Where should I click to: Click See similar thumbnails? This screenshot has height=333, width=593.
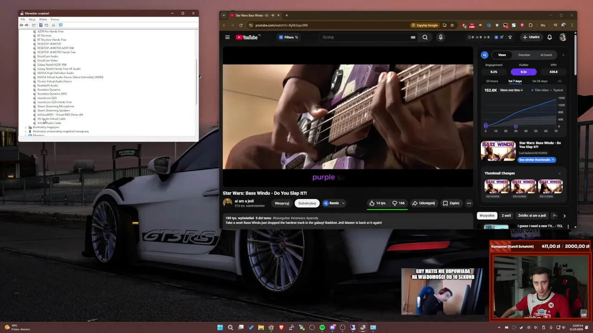536,160
